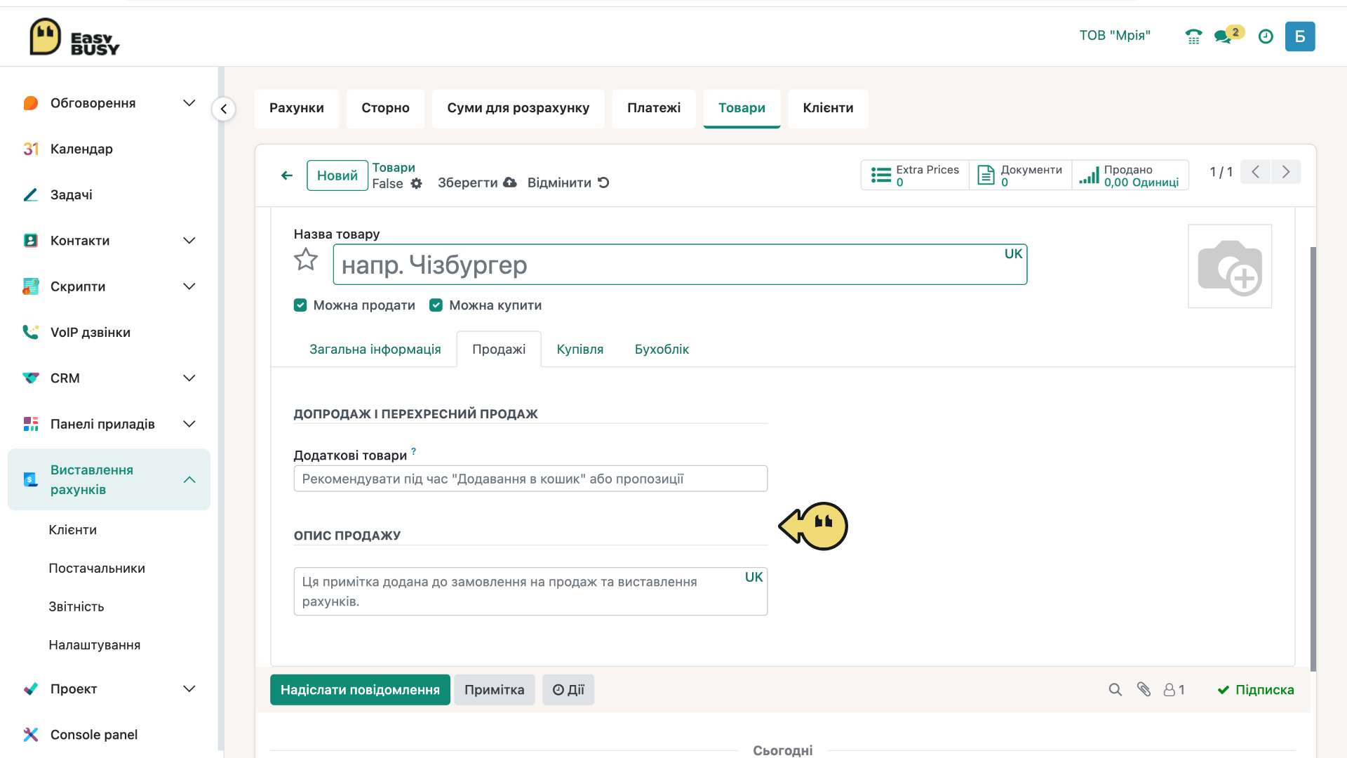Go to next record arrow

[1286, 172]
